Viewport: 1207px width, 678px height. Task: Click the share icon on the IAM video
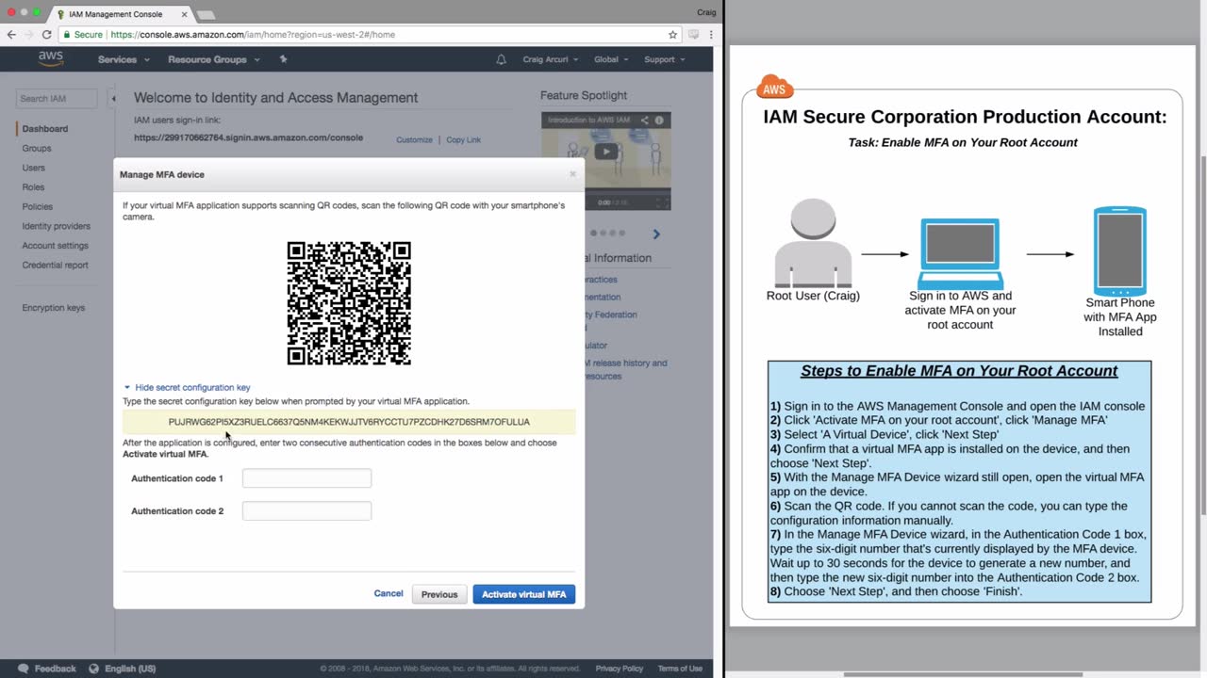[x=645, y=121]
